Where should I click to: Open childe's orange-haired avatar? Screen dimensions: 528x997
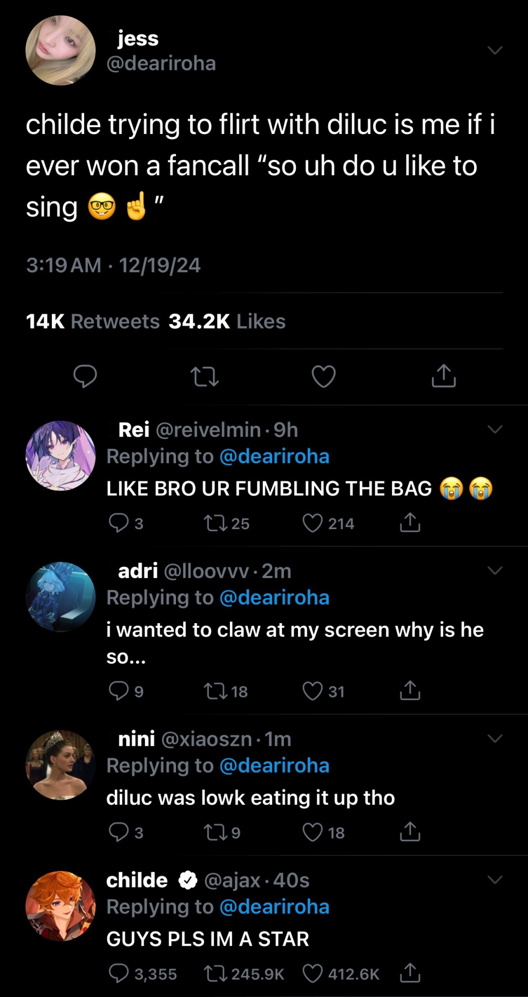click(x=61, y=906)
